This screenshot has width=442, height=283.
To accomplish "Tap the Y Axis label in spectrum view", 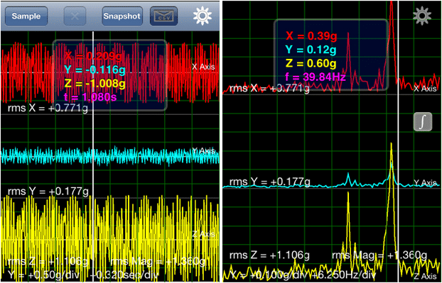I will [x=425, y=183].
